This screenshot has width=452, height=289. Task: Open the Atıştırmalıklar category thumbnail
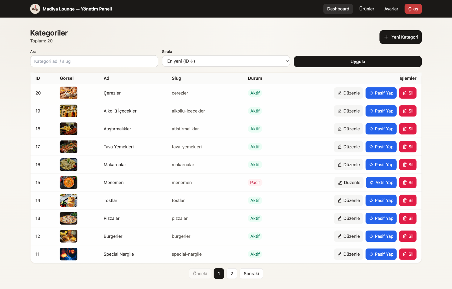pos(68,129)
